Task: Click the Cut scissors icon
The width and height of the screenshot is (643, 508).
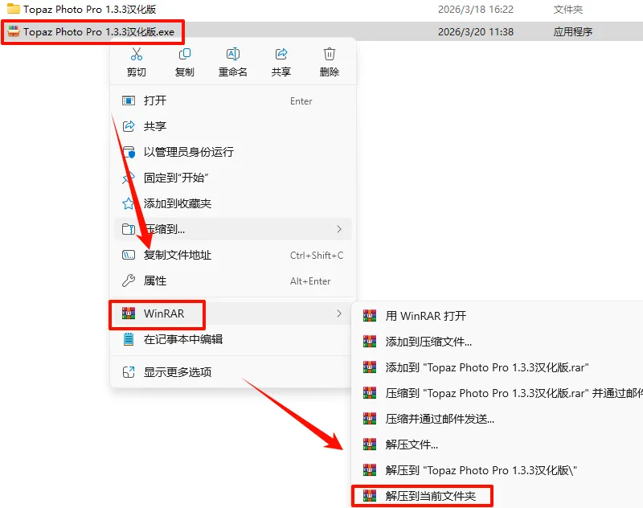Action: pyautogui.click(x=136, y=54)
